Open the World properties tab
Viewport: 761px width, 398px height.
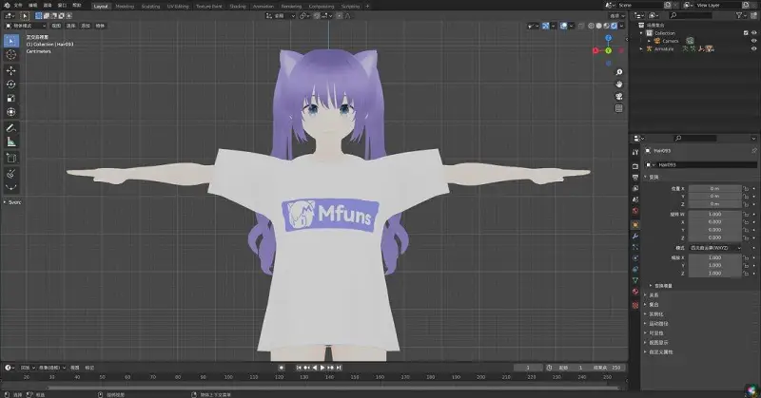(x=635, y=211)
